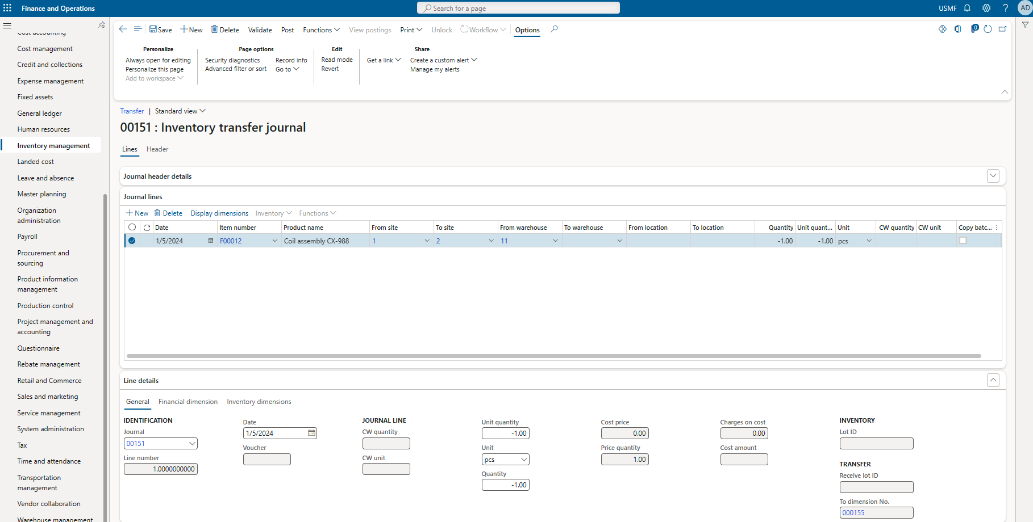Image resolution: width=1033 pixels, height=522 pixels.
Task: Select the journal line row selector
Action: 132,241
